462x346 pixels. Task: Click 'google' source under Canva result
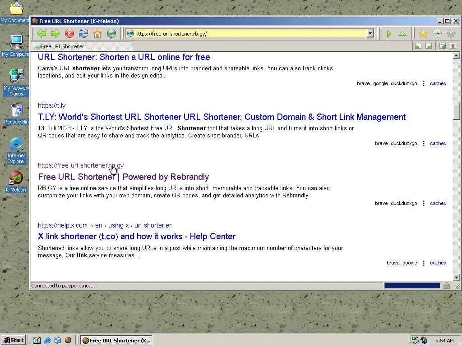(380, 83)
